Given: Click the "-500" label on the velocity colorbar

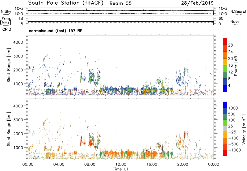Looking at the screenshot, I should click(233, 144).
